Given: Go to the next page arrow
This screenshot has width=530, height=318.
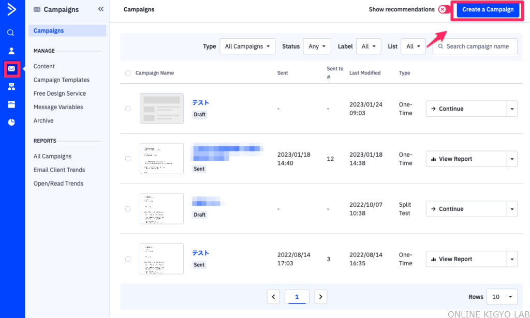Looking at the screenshot, I should tap(321, 297).
